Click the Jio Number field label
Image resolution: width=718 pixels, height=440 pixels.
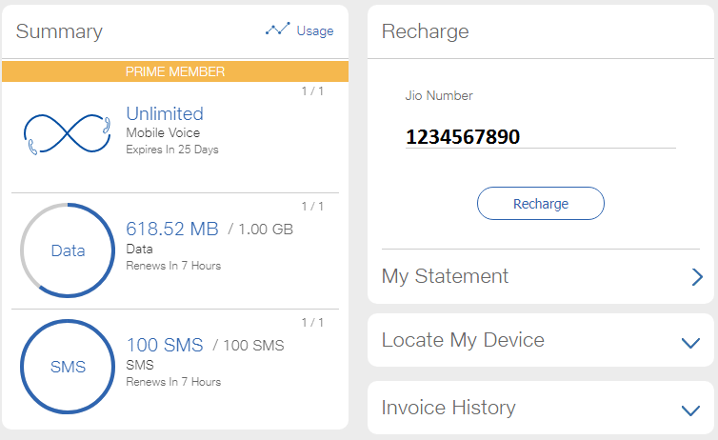pyautogui.click(x=439, y=95)
